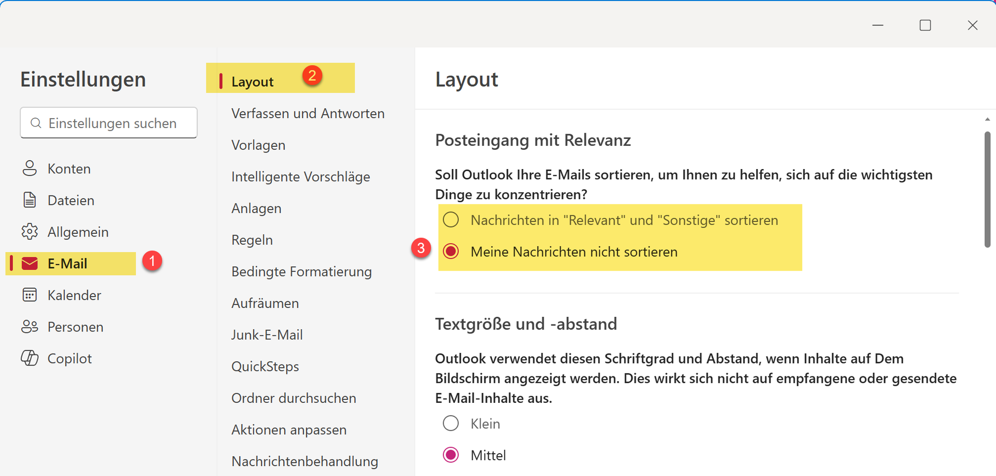Maximize the settings window
Viewport: 996px width, 476px height.
(925, 25)
